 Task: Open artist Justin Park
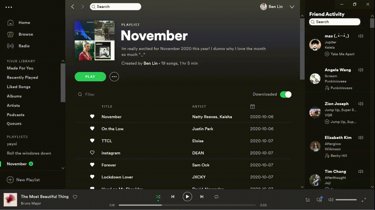(203, 129)
